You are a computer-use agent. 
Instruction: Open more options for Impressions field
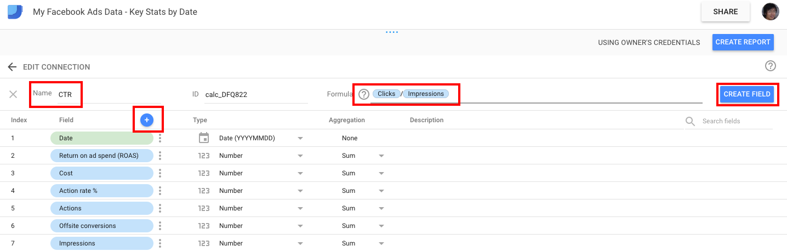pos(160,243)
